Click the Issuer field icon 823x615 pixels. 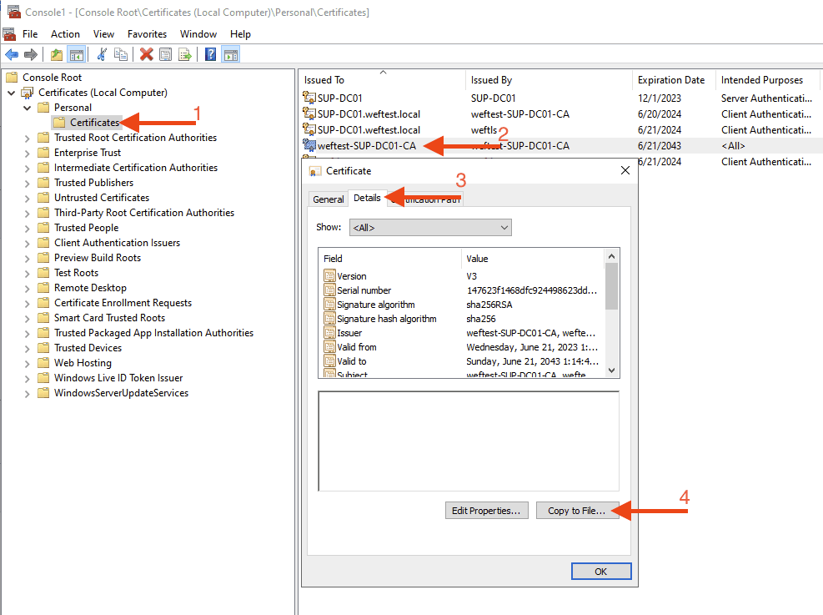pyautogui.click(x=329, y=332)
